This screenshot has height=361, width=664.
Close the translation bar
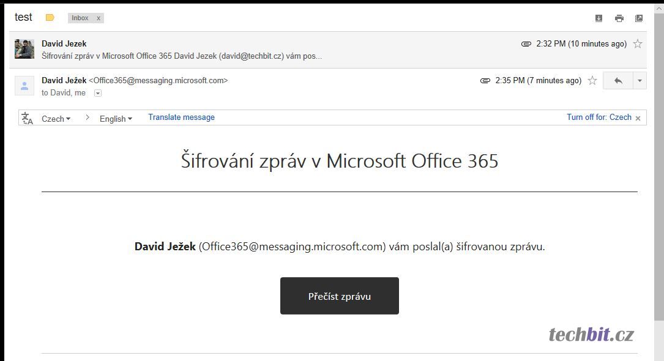(x=638, y=118)
